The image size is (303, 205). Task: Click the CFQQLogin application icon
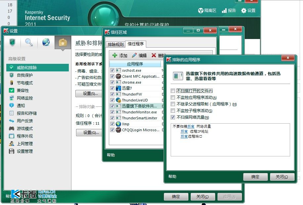118,130
